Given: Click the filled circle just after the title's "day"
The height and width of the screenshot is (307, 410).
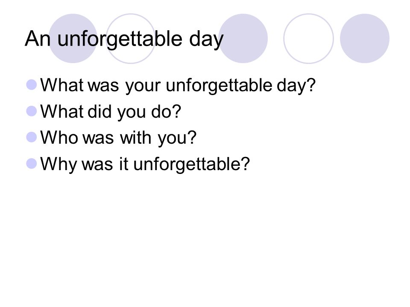Looking at the screenshot, I should click(243, 38).
